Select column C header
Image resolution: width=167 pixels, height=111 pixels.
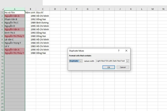tap(43, 9)
